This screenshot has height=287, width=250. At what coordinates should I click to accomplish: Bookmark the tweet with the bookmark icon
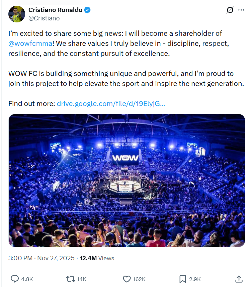pyautogui.click(x=183, y=279)
